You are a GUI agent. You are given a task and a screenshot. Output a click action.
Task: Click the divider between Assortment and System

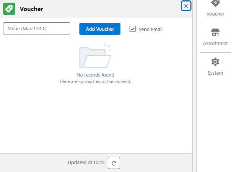(x=215, y=52)
